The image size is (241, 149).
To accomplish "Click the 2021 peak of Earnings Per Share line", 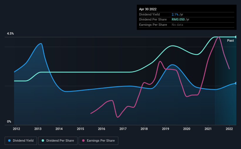I will (218, 37).
